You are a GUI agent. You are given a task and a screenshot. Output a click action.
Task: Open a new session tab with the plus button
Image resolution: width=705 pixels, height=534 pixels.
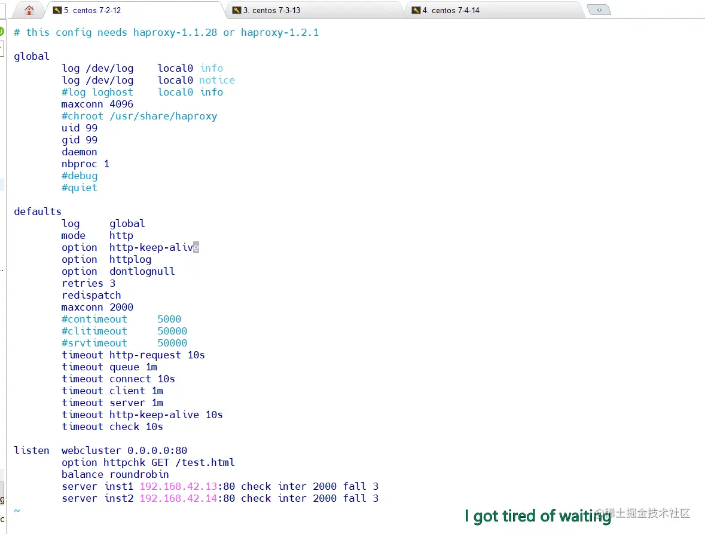(599, 10)
